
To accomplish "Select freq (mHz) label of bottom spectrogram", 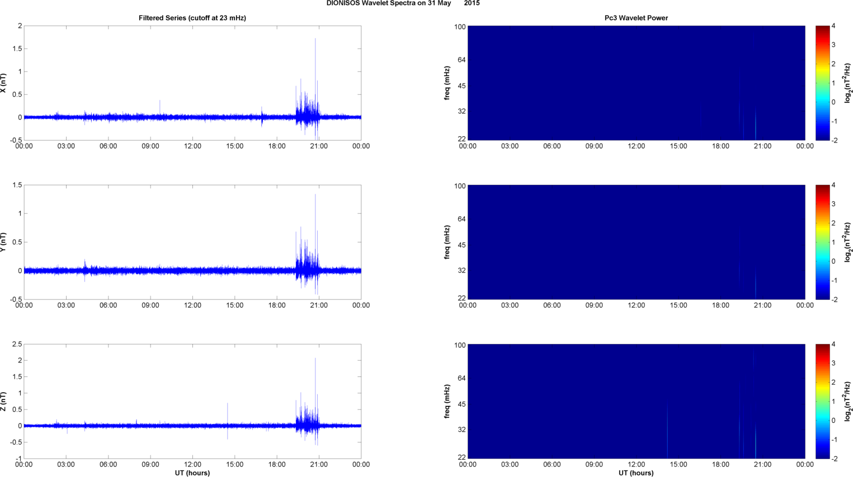I will pos(447,402).
